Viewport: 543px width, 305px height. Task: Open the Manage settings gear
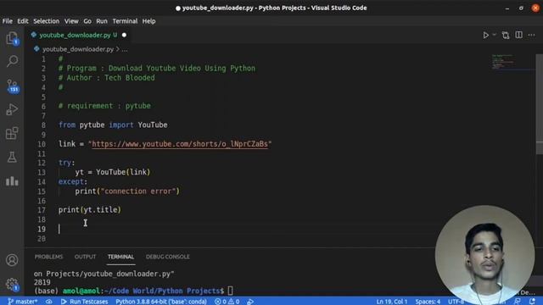(x=12, y=285)
